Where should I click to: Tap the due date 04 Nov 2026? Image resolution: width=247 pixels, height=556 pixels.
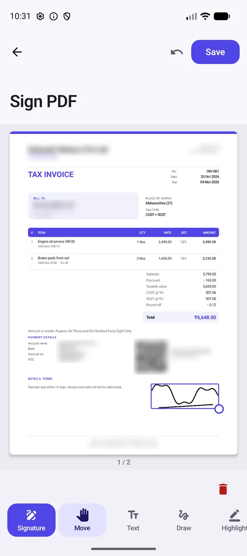tap(210, 182)
